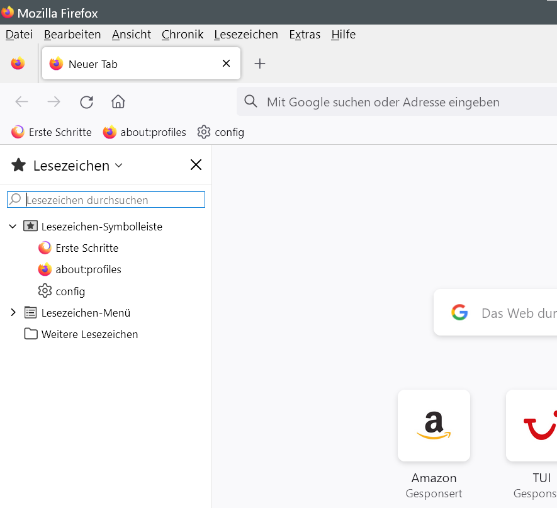Click the home button icon
The width and height of the screenshot is (557, 508).
[x=118, y=102]
